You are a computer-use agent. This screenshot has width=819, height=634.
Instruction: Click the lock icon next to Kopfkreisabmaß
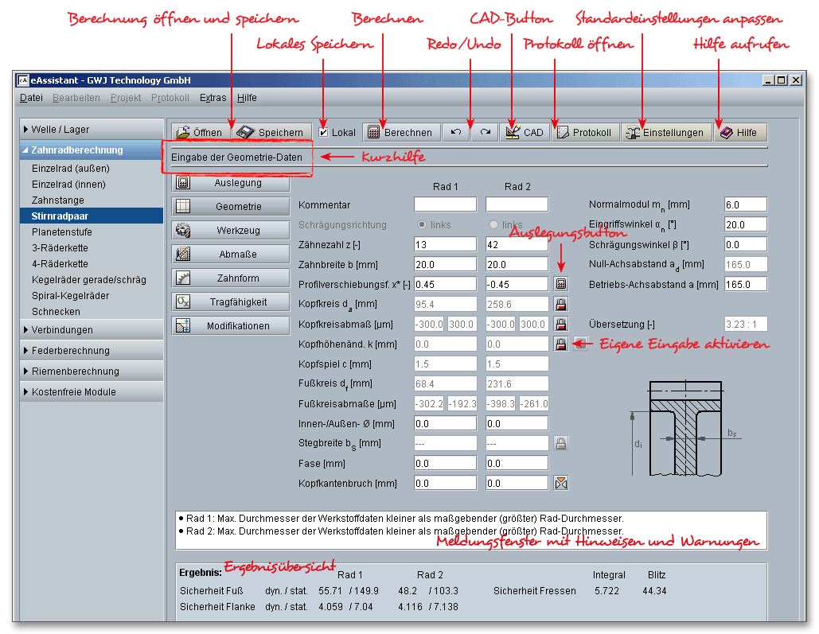click(561, 325)
